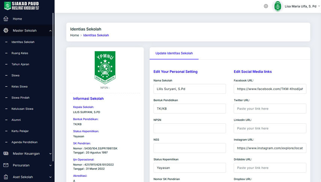Go to Tahun Ajaran in sidebar

(20, 64)
